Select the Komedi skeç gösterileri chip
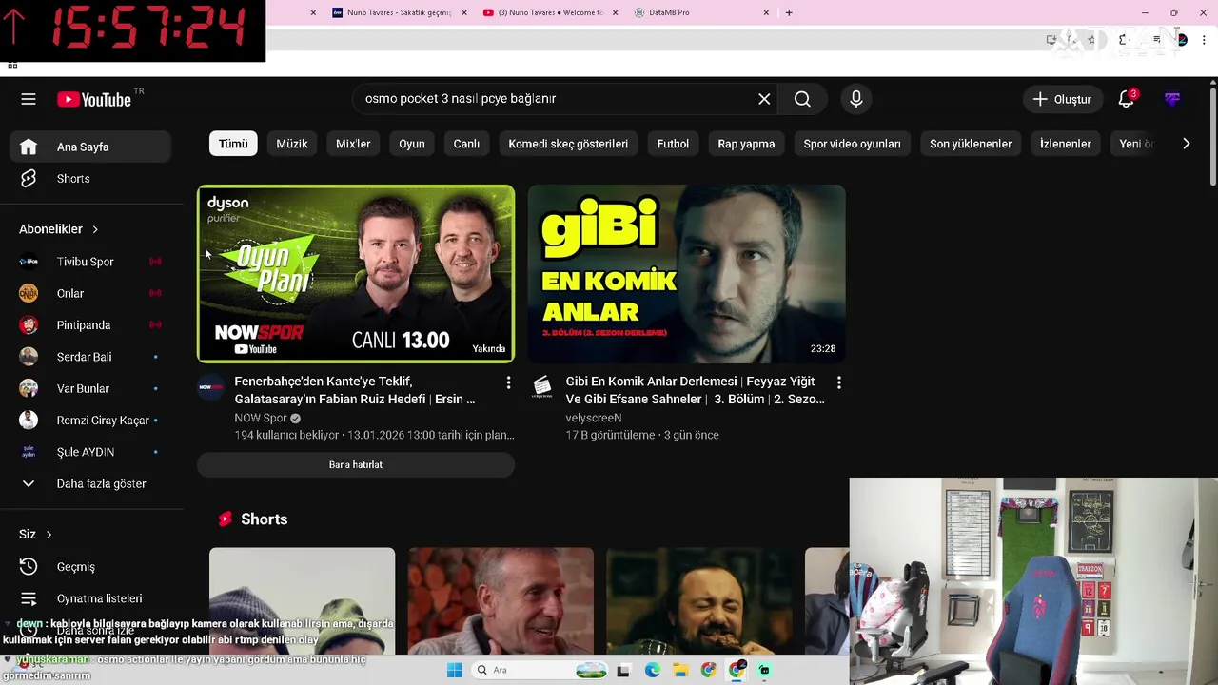 tap(568, 144)
